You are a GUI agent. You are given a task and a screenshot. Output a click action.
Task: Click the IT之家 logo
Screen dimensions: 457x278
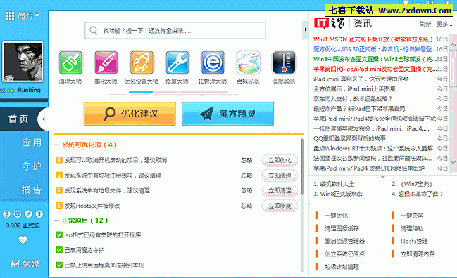click(x=330, y=23)
